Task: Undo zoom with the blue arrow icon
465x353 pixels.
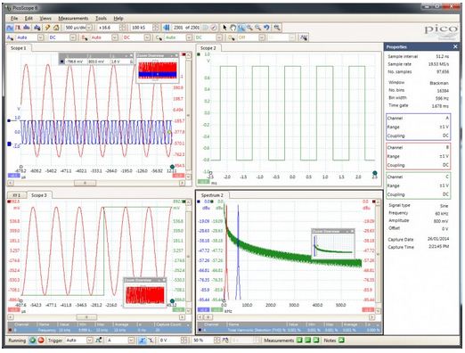Action: tap(266, 28)
